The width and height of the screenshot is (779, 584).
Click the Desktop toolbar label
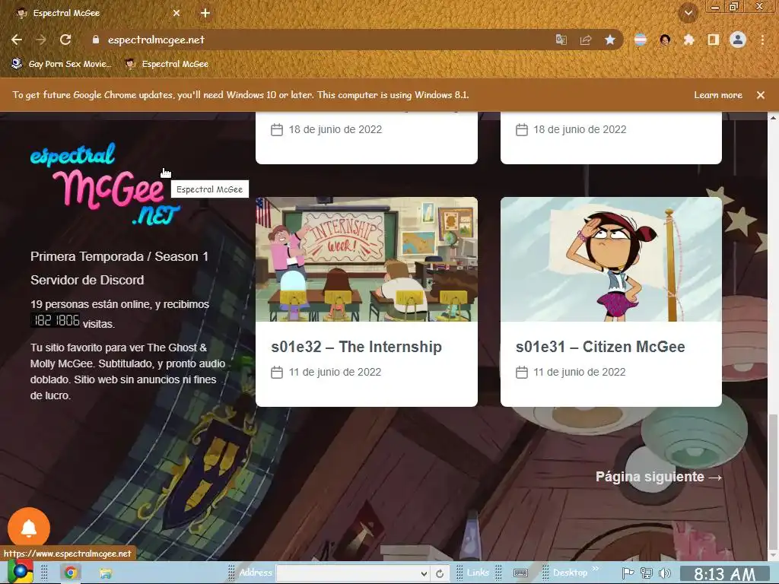[570, 573]
